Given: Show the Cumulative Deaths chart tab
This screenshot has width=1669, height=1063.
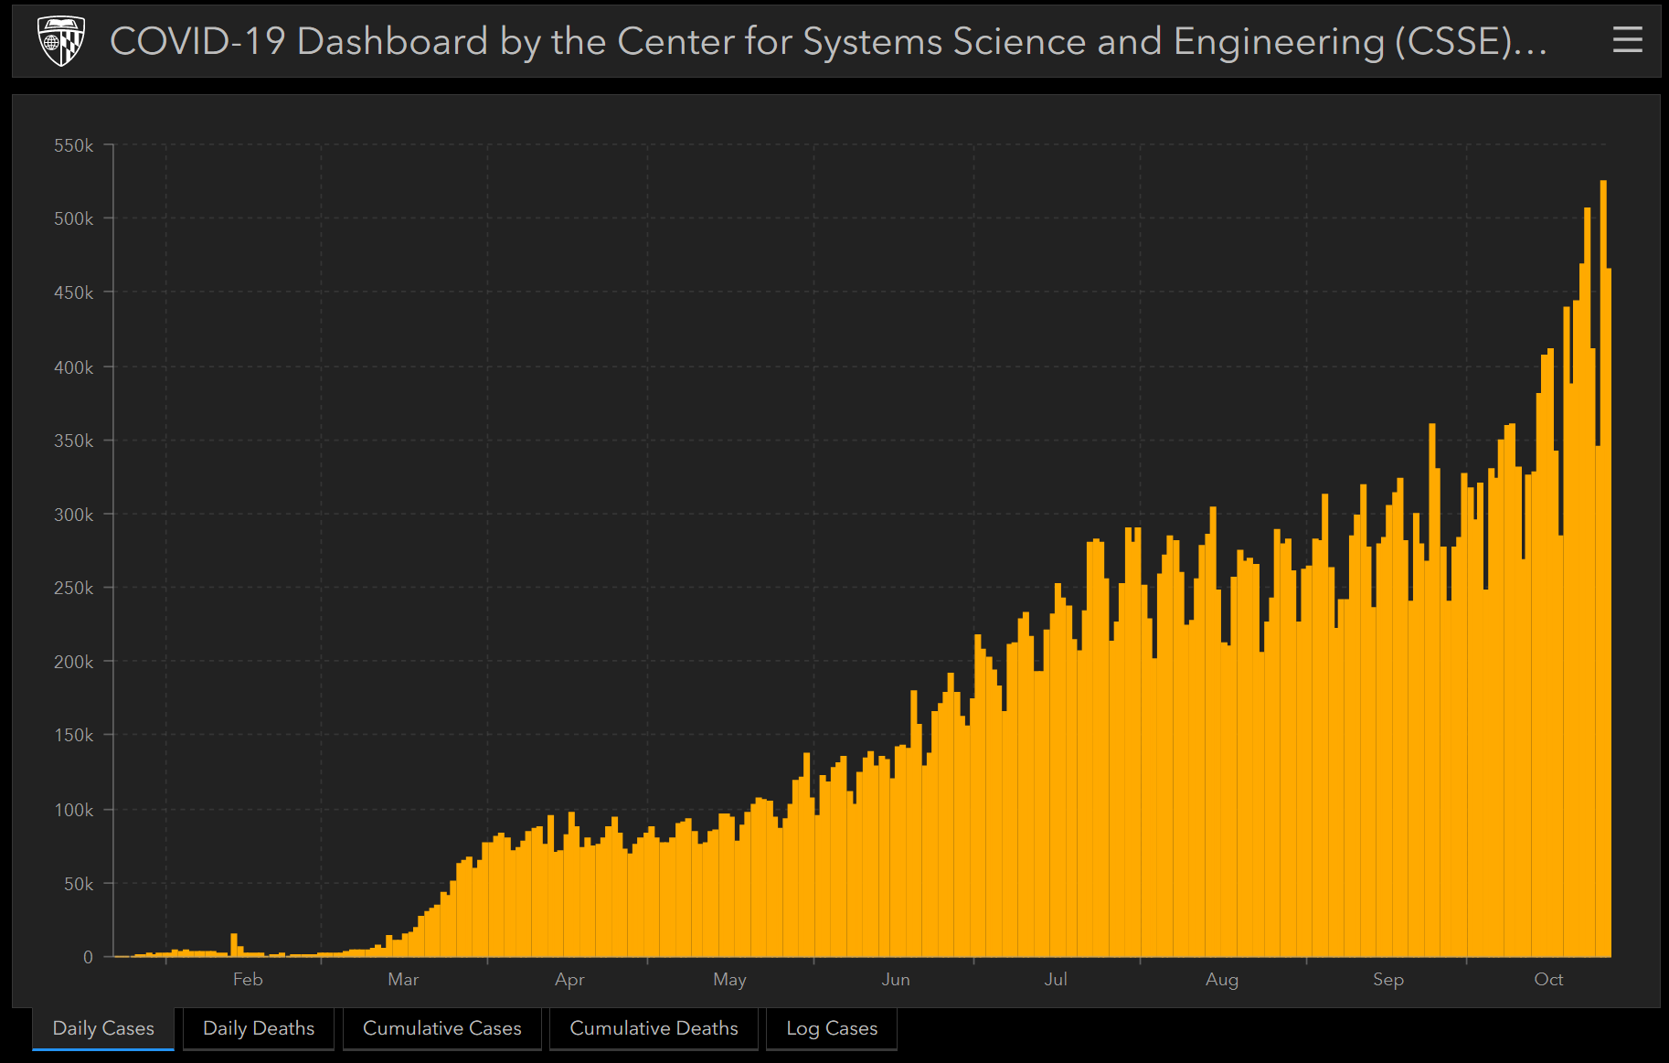Looking at the screenshot, I should pyautogui.click(x=654, y=1028).
